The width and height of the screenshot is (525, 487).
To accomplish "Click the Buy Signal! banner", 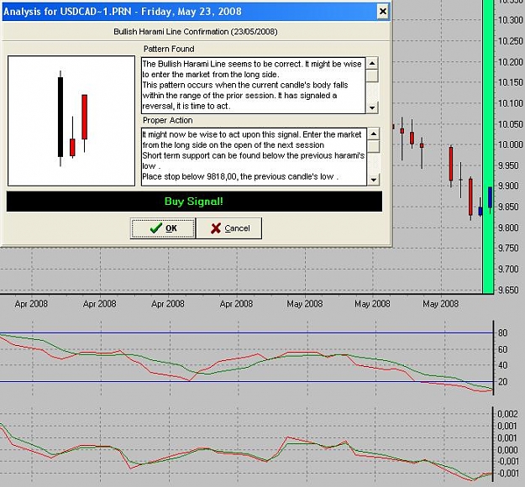I will coord(194,202).
